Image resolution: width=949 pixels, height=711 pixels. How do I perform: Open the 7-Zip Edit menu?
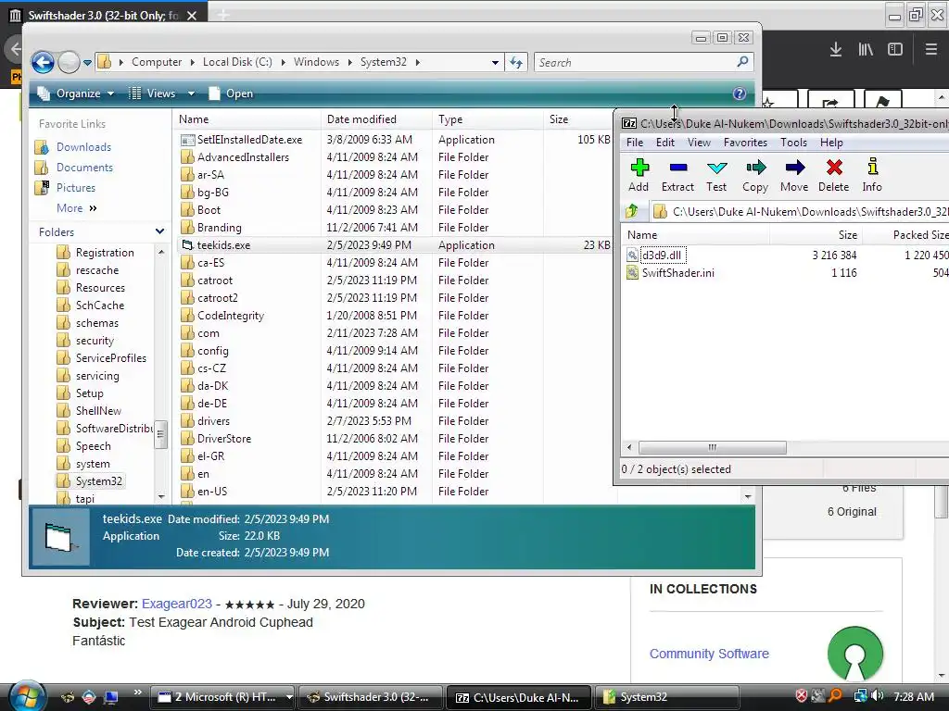click(665, 143)
